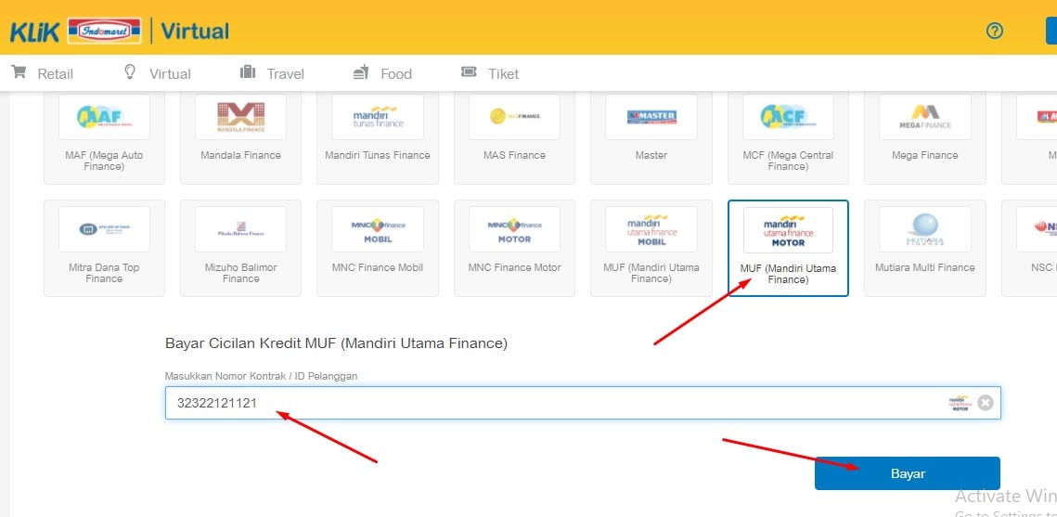This screenshot has width=1057, height=517.
Task: Click the Nomor Kontrak input field
Action: [583, 403]
